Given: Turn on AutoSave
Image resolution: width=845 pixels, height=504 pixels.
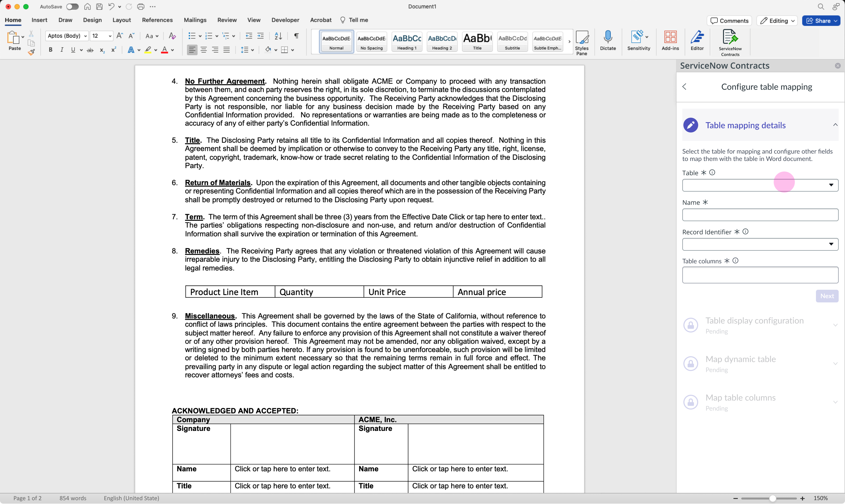Looking at the screenshot, I should tap(72, 6).
